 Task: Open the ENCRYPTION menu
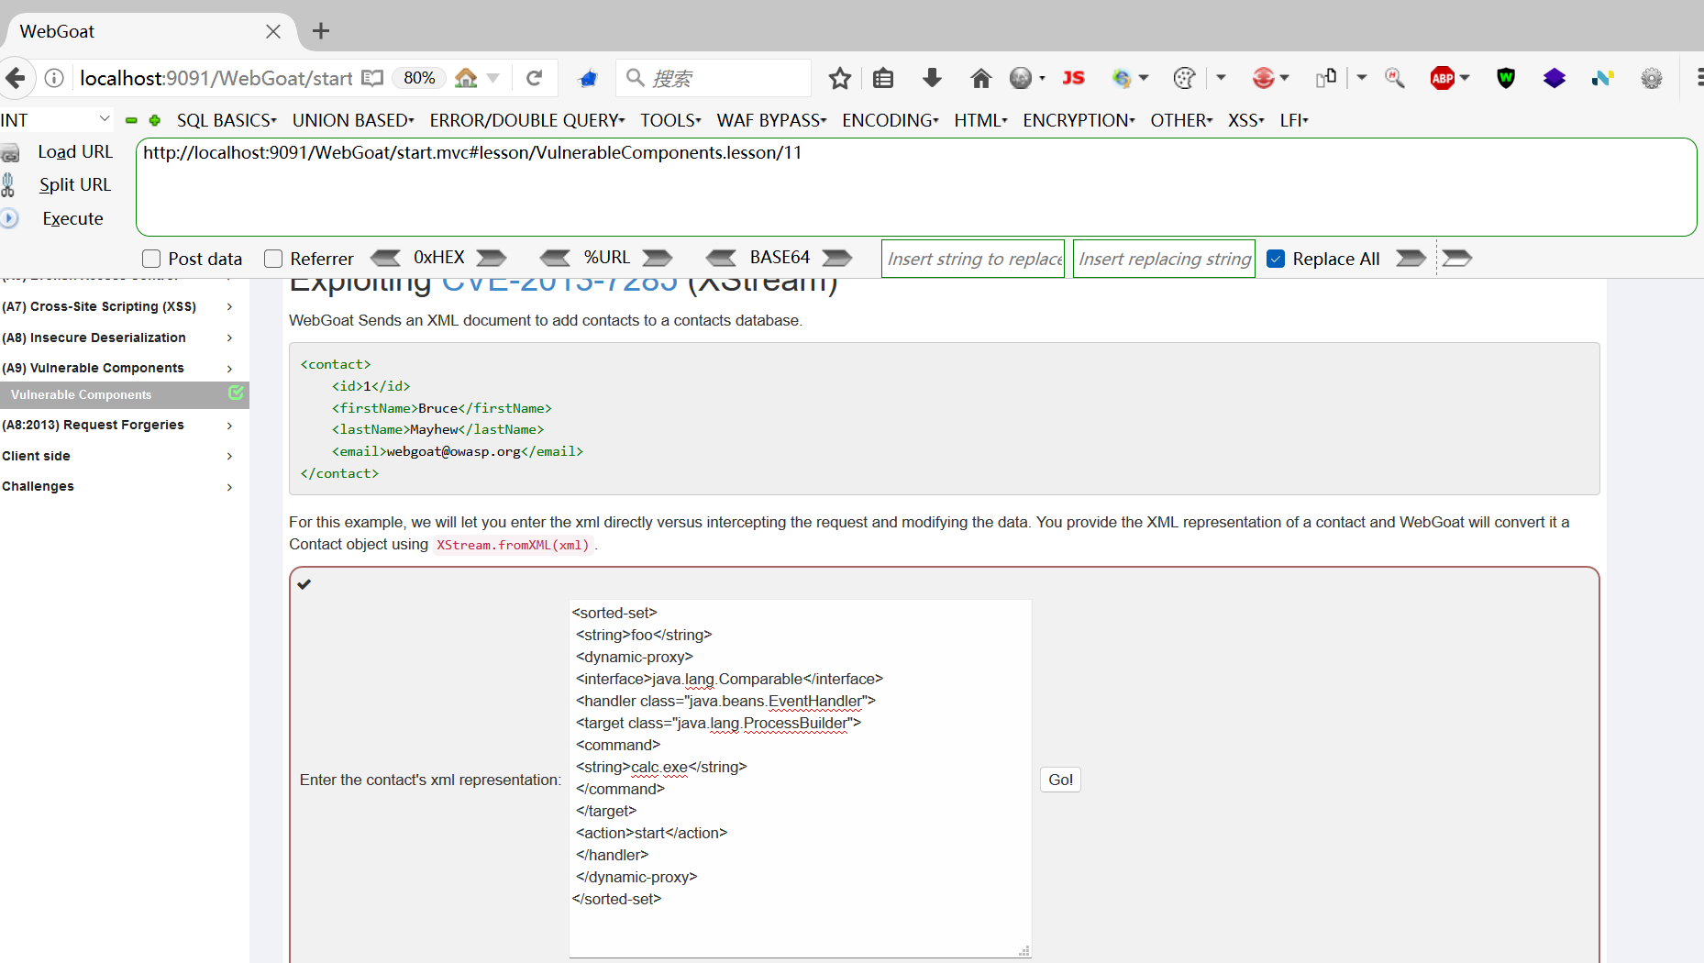point(1079,120)
